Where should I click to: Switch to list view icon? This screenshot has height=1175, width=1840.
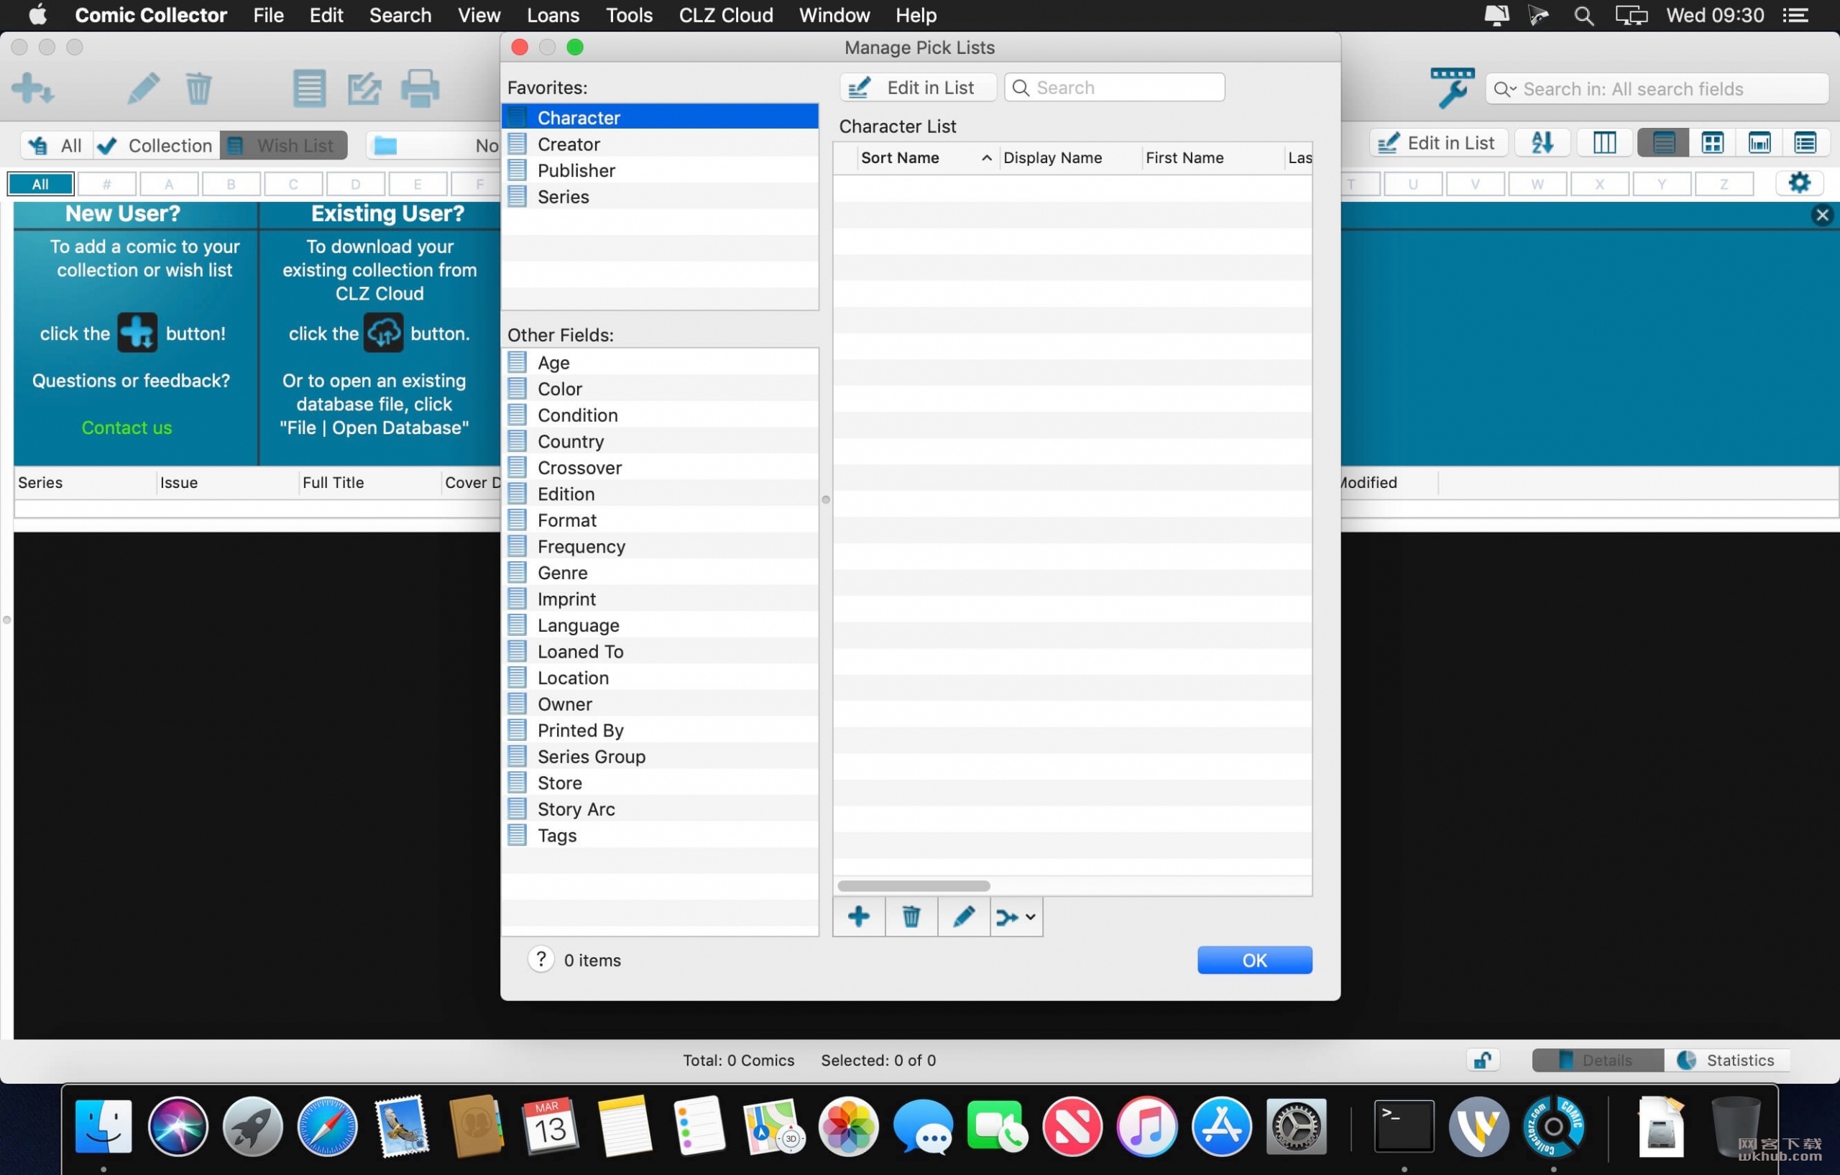pos(1663,143)
